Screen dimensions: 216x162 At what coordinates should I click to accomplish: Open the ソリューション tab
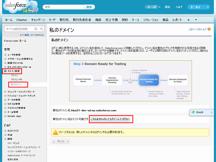pos(151,20)
